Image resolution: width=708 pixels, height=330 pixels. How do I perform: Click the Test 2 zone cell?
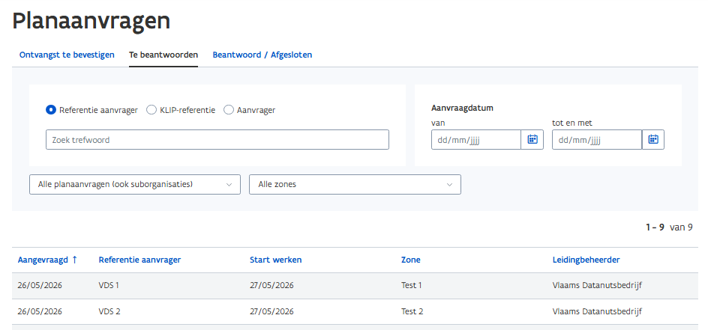click(x=412, y=311)
